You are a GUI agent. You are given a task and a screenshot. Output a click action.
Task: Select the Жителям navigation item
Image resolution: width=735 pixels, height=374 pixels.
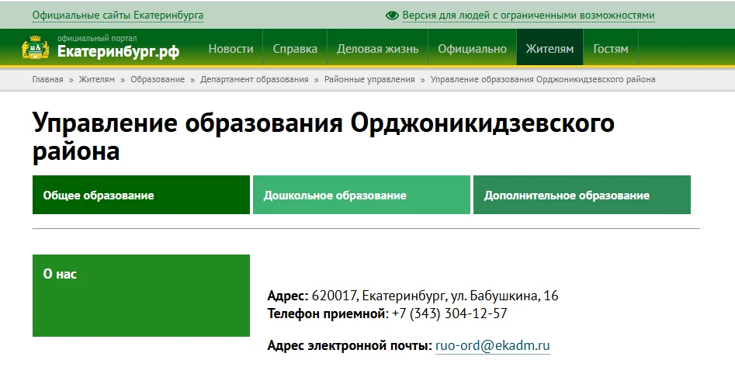[550, 49]
